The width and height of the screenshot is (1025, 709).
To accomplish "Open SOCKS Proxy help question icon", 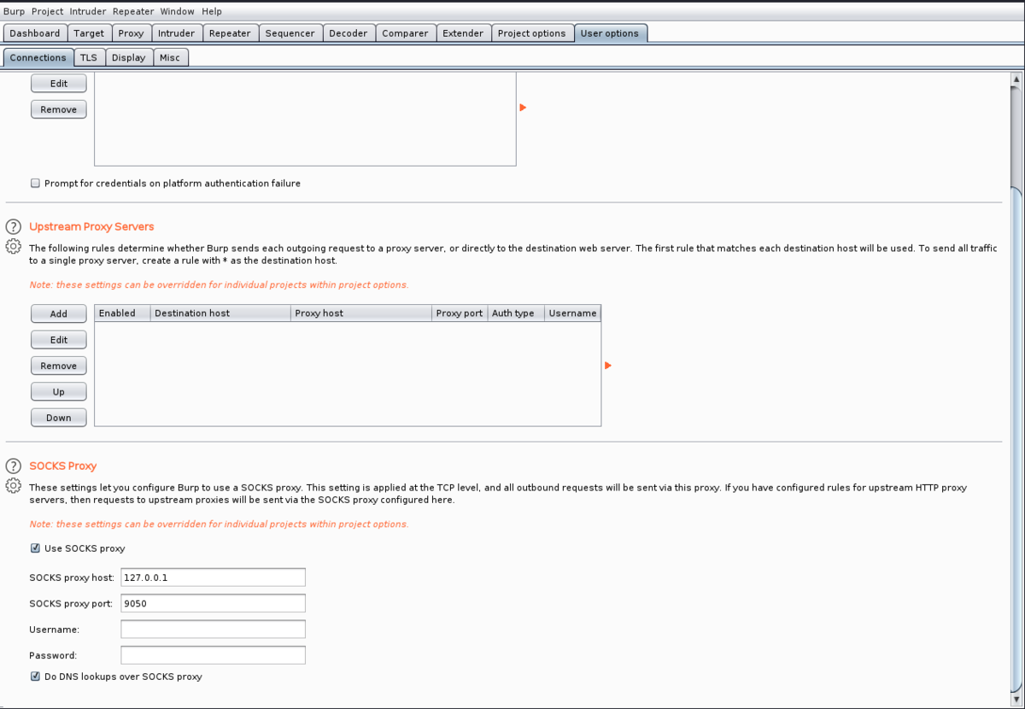I will coord(13,466).
